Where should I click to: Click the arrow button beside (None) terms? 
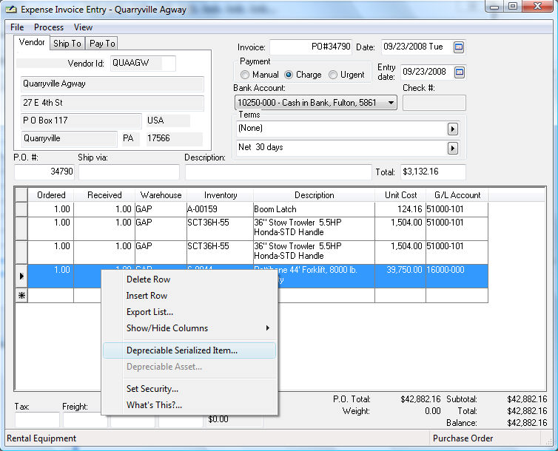point(453,129)
